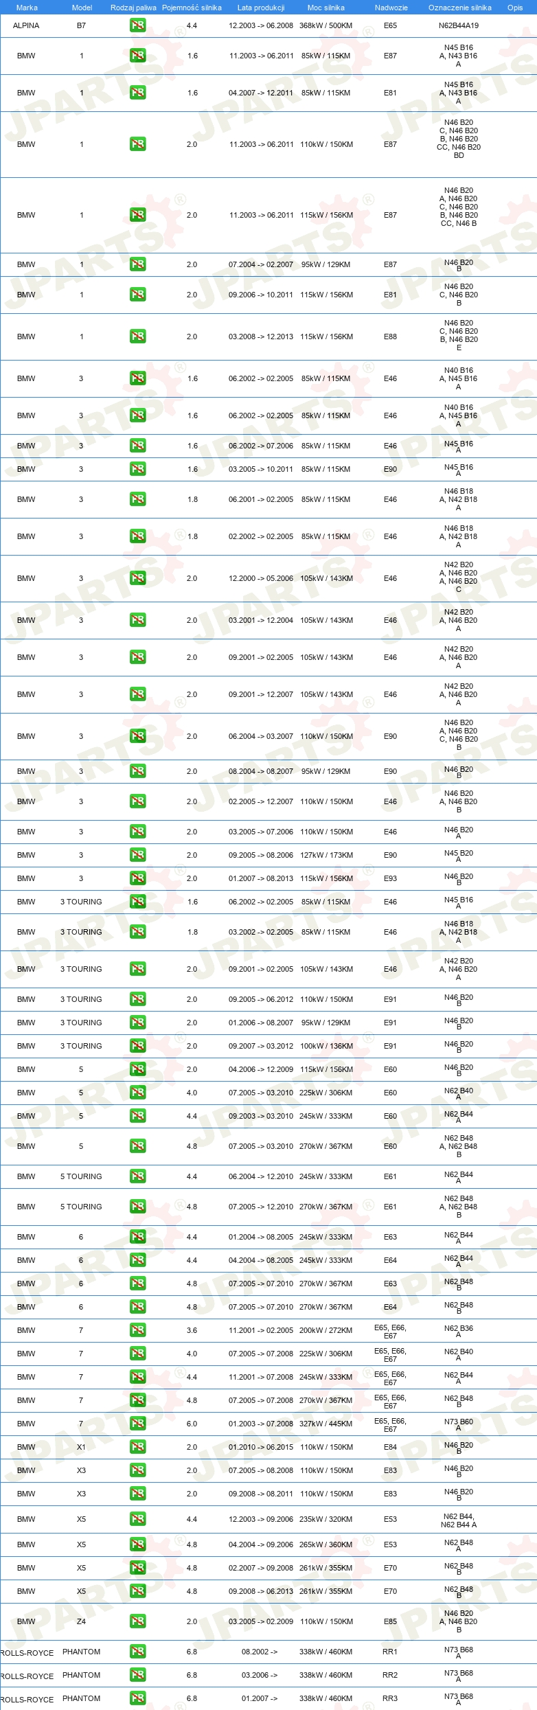The height and width of the screenshot is (1710, 537).
Task: Click the Nadwozie column header
Action: click(x=391, y=8)
